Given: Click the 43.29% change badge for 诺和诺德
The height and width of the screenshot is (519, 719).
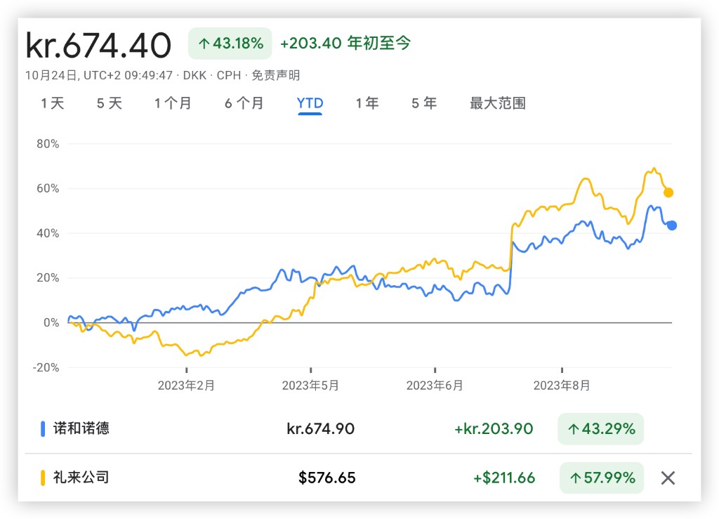Looking at the screenshot, I should click(600, 428).
